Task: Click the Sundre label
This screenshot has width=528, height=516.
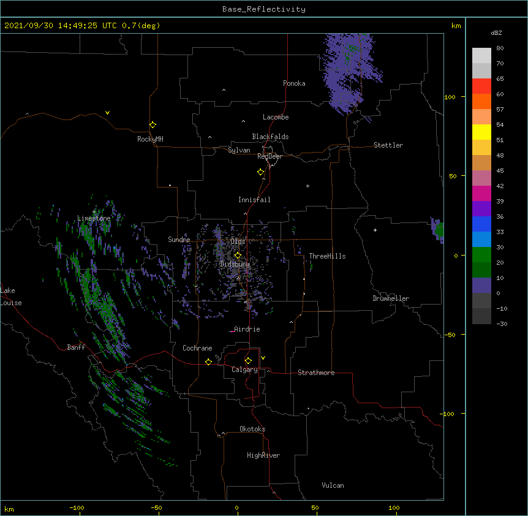Action: [x=179, y=240]
